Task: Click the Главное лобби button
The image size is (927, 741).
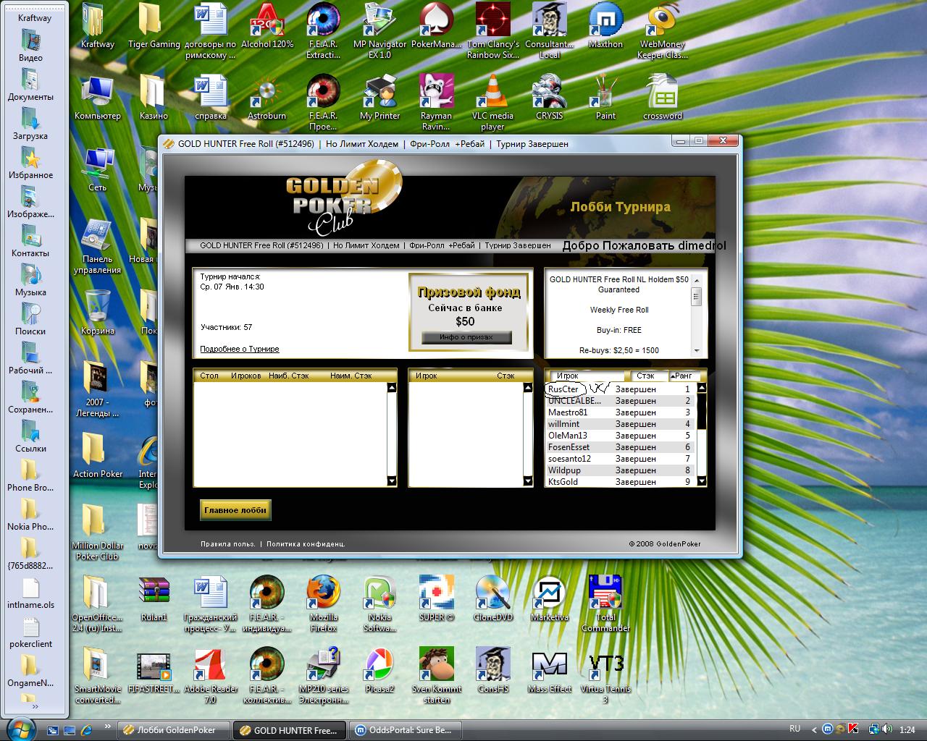Action: tap(235, 510)
